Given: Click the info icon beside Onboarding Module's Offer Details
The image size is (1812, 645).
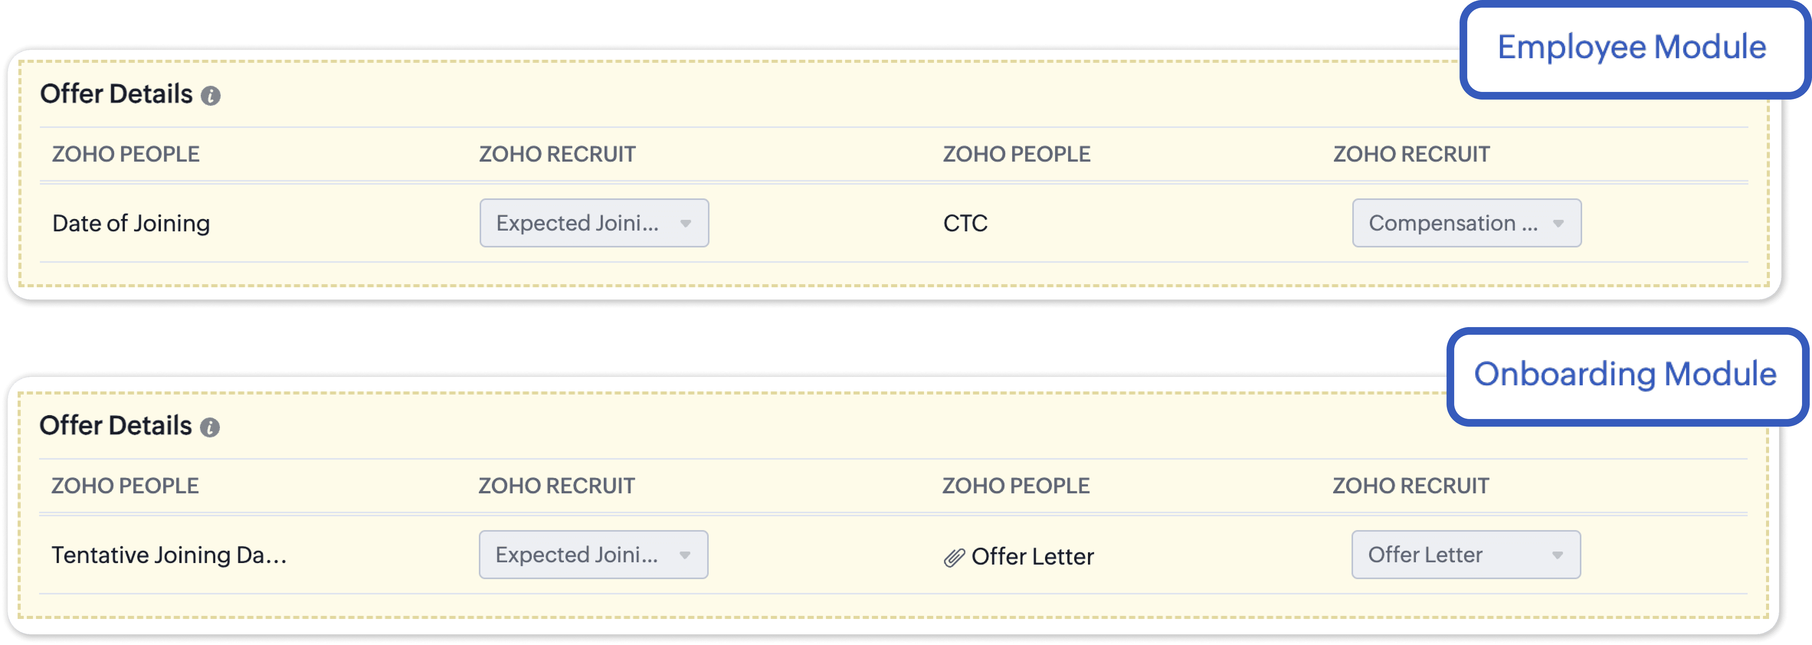Looking at the screenshot, I should [210, 427].
